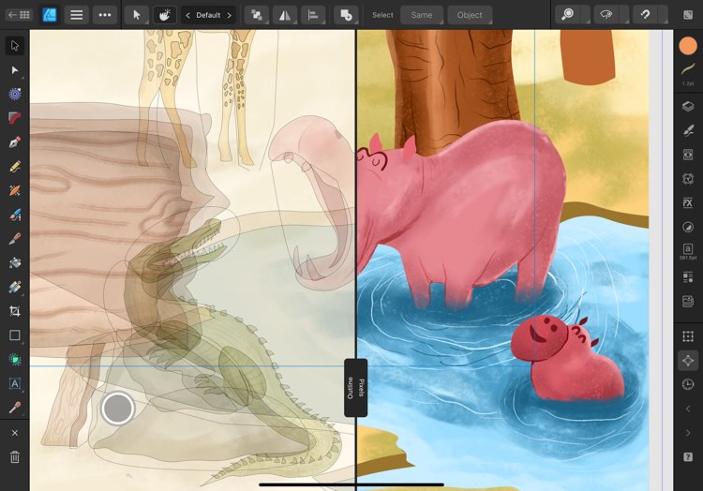The height and width of the screenshot is (491, 703).
Task: Select the green dotted-circle tool
Action: [x=15, y=359]
